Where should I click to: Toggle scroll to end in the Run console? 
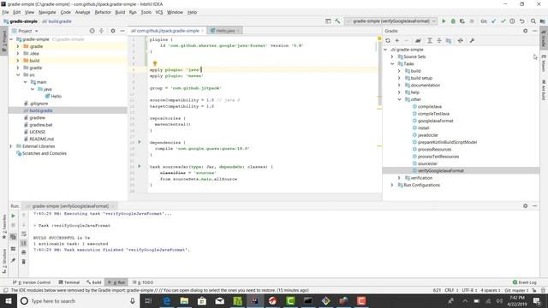(24, 243)
